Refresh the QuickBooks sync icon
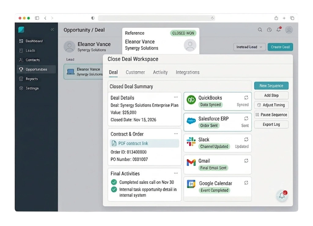 click(246, 98)
